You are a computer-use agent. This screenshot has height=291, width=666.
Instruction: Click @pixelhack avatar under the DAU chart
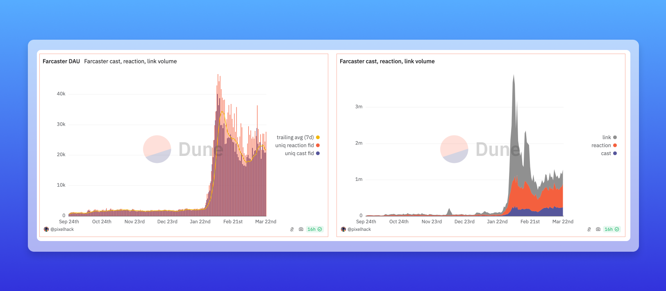(x=46, y=230)
